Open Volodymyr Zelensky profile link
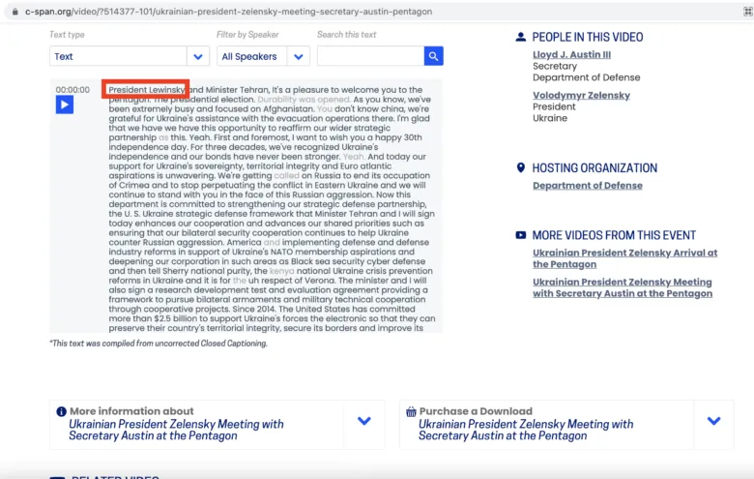This screenshot has width=754, height=479. (x=581, y=96)
